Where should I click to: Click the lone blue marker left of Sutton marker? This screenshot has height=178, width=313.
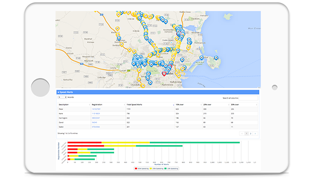coord(182,60)
